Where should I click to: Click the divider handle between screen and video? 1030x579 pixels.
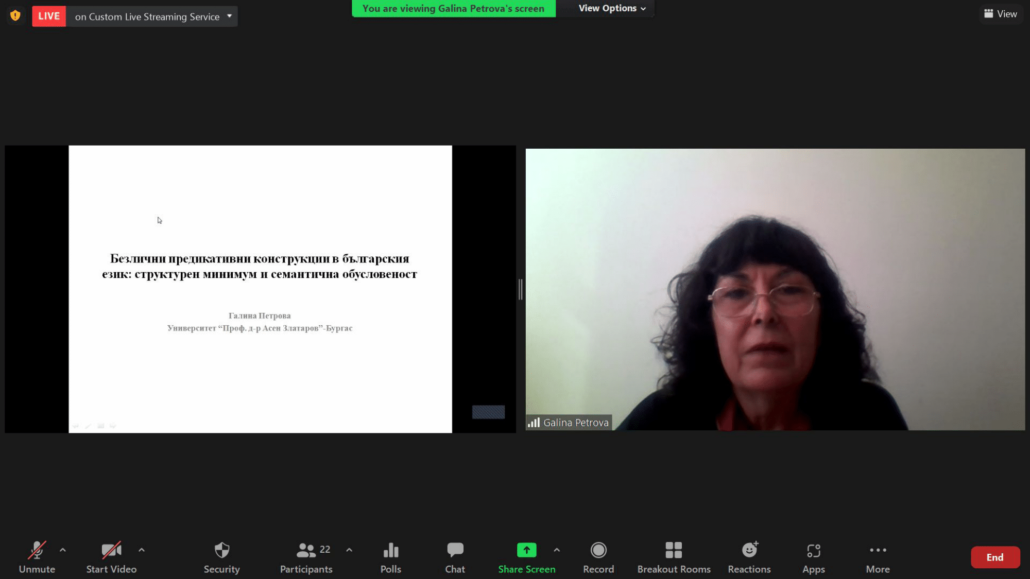(520, 289)
